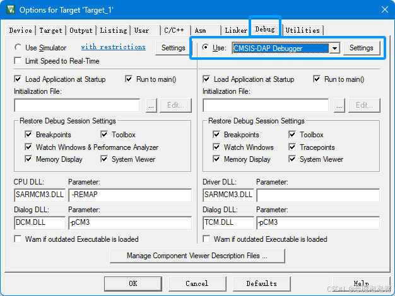Close the Options for Target dialog

(x=385, y=9)
